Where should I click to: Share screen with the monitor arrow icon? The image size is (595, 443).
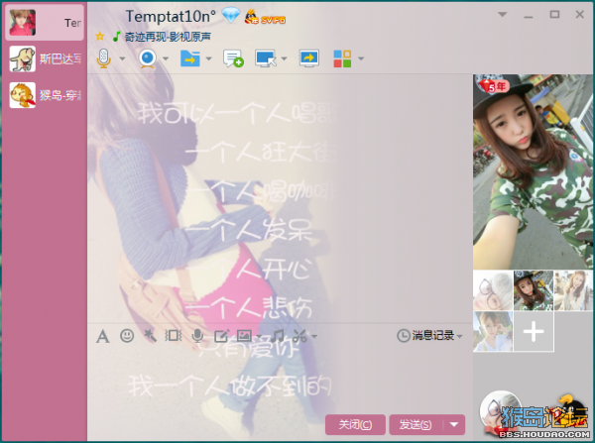[x=308, y=58]
